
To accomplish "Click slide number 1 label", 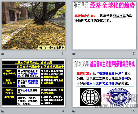I will pyautogui.click(x=63, y=53).
